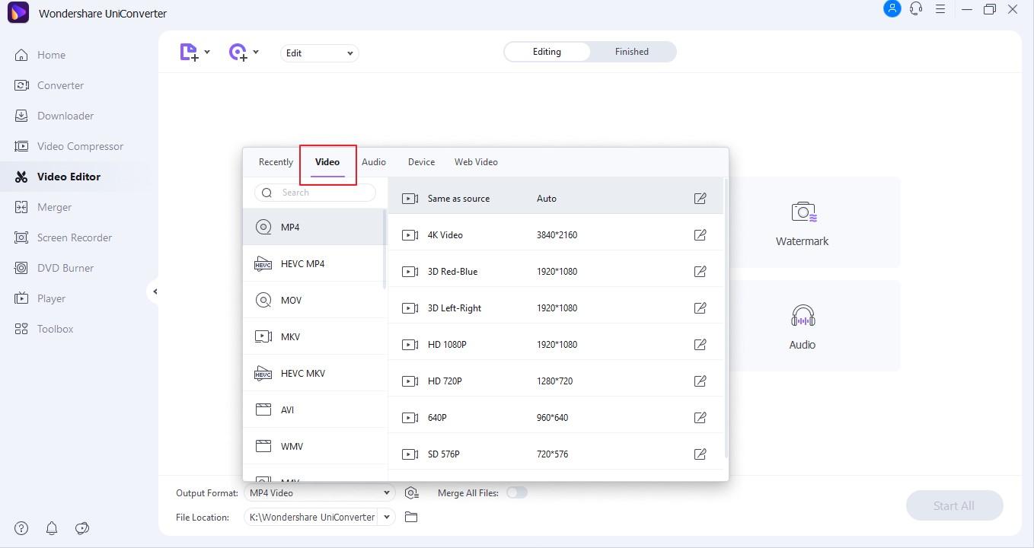Open the Merger section
Viewport: 1034px width, 548px height.
click(x=54, y=207)
